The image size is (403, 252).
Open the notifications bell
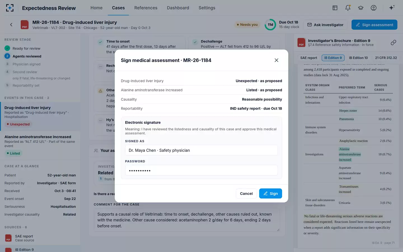(348, 8)
